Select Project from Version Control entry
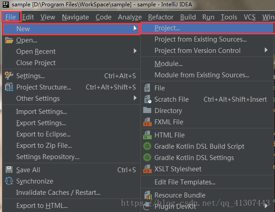This screenshot has height=212, width=275. coord(207,51)
